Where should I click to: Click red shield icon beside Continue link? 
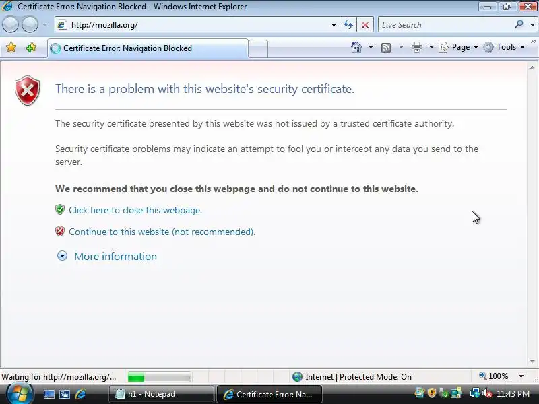[x=60, y=231]
